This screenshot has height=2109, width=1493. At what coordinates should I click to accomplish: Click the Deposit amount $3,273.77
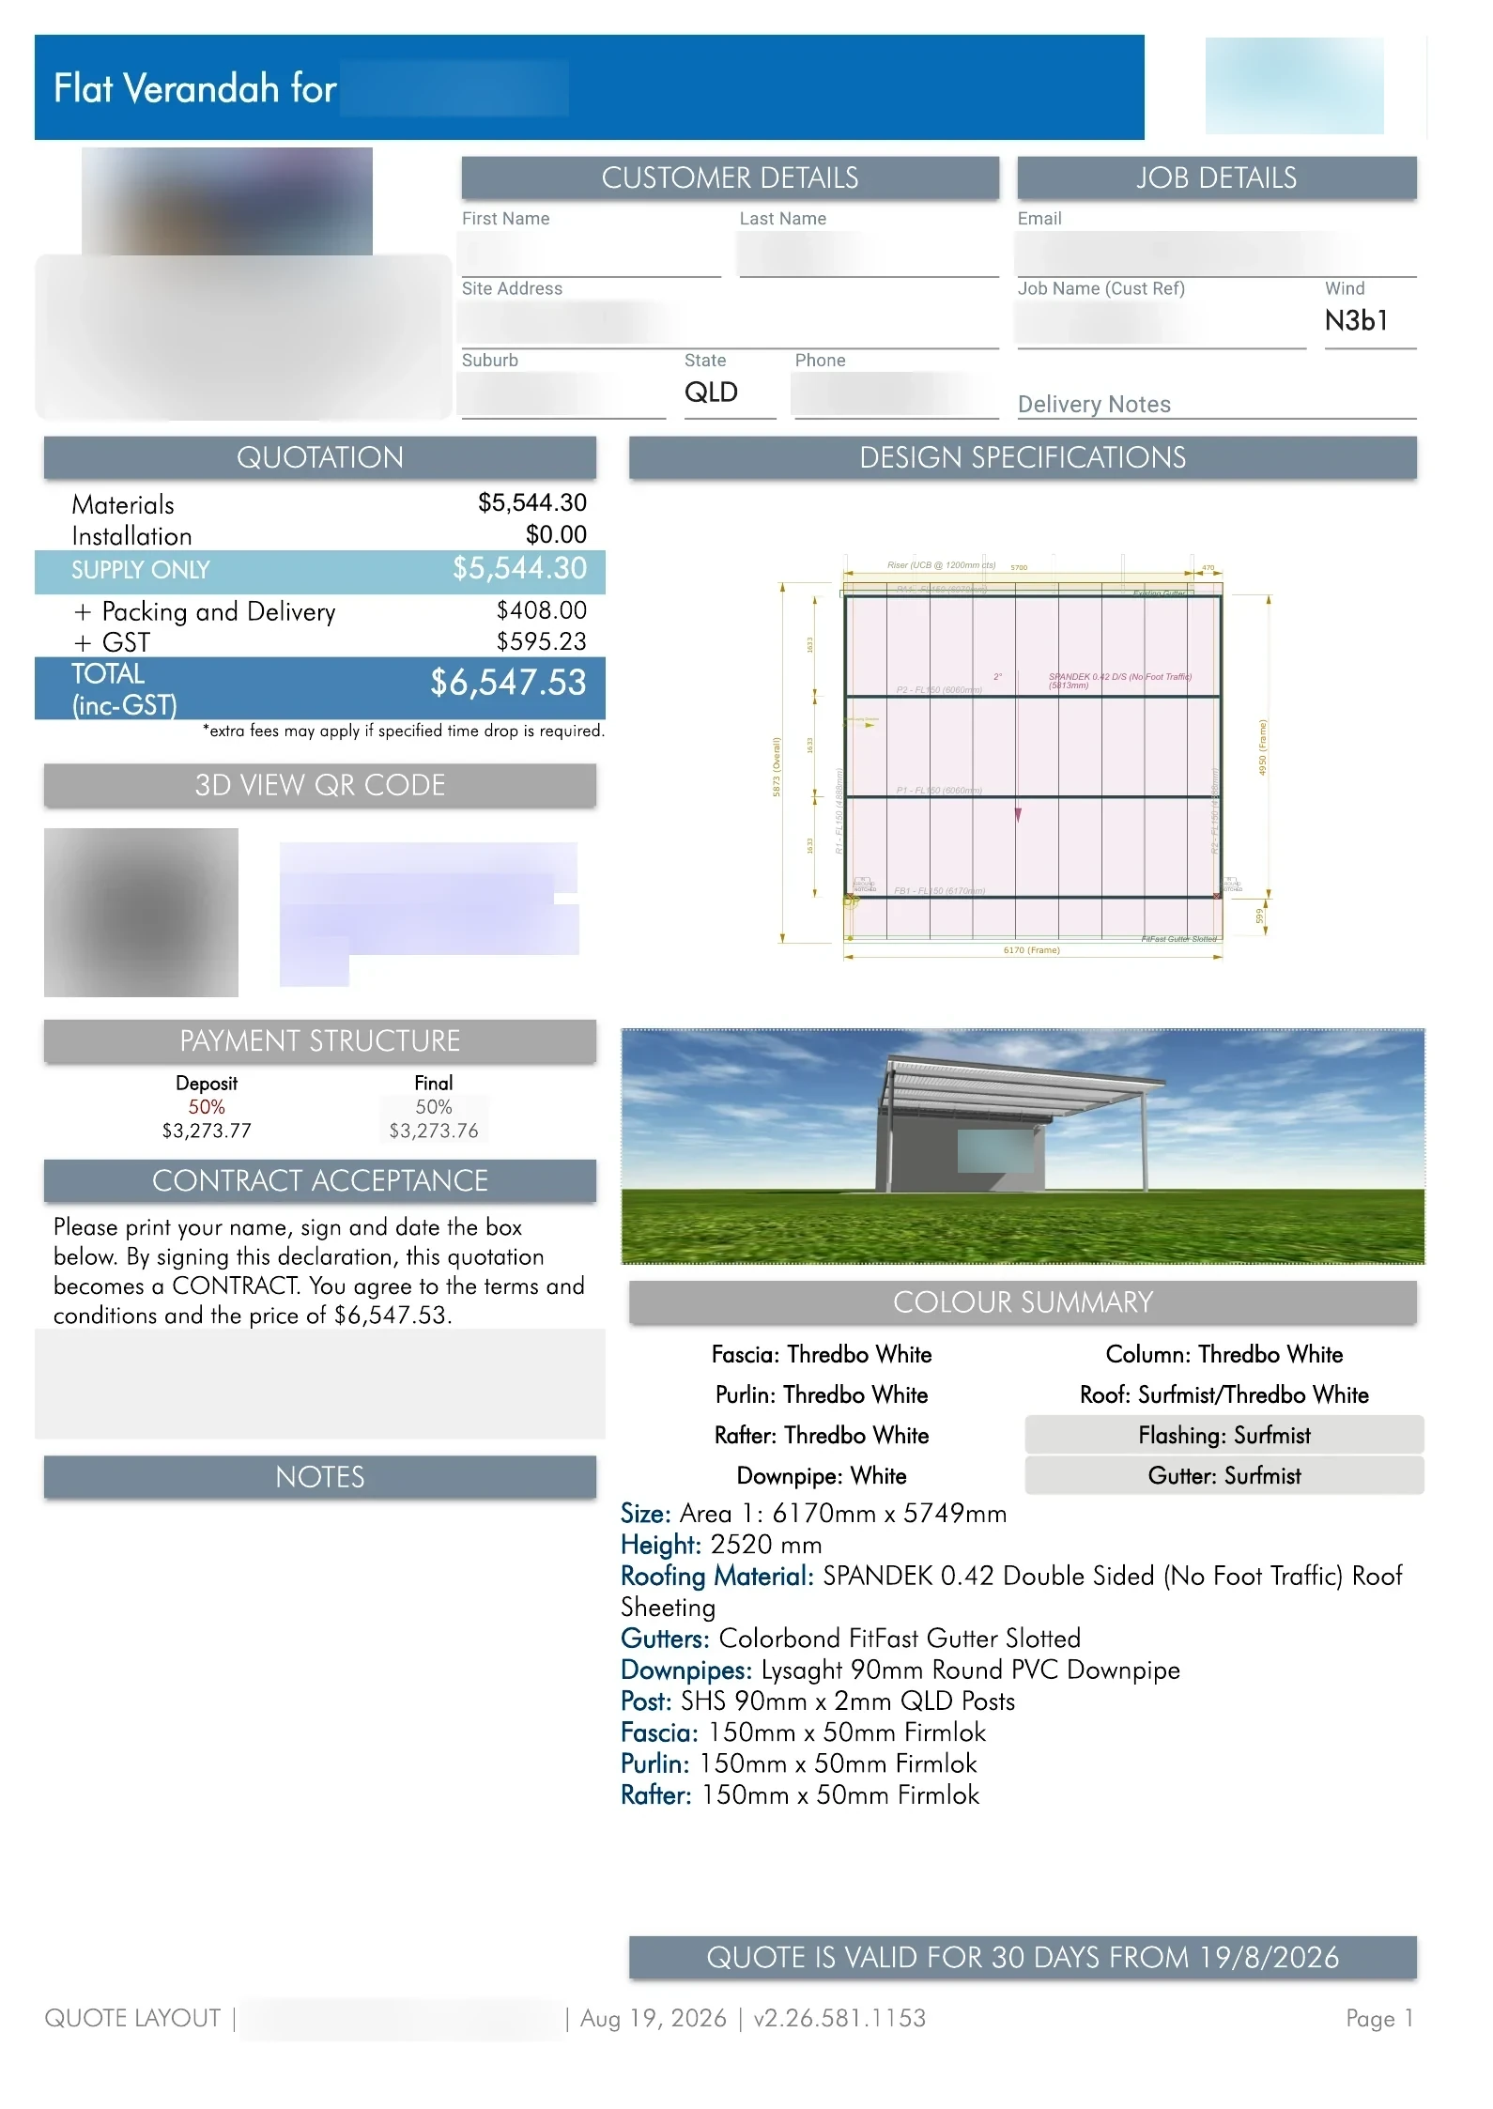[207, 1131]
